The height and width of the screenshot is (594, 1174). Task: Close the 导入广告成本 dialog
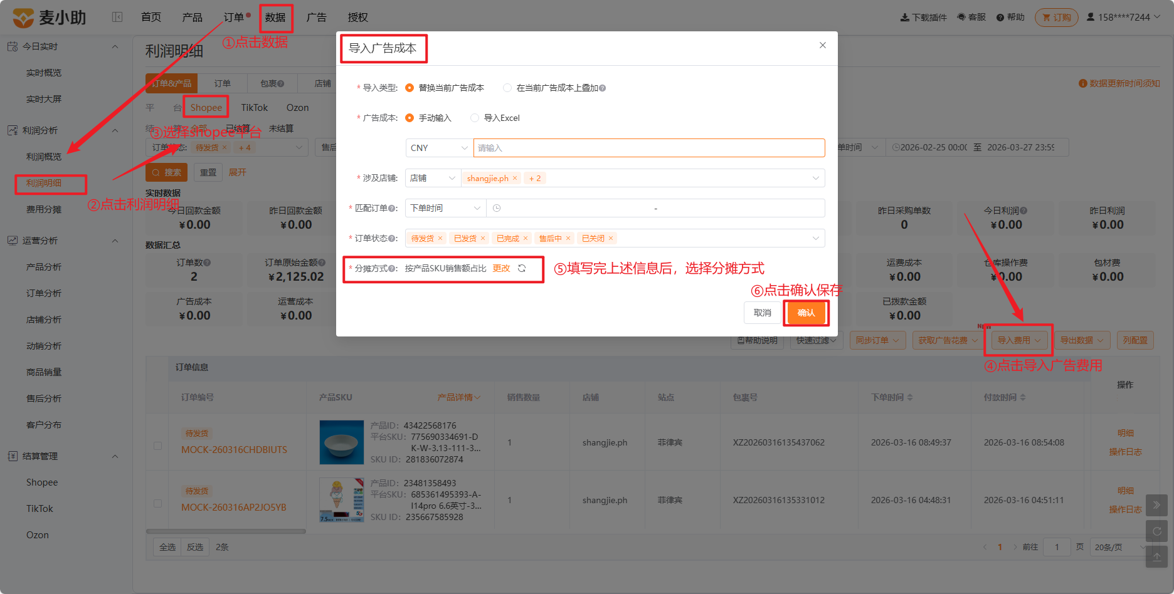pyautogui.click(x=823, y=45)
